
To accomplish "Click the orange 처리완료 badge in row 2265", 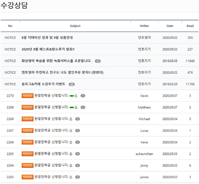I will coord(28,154).
